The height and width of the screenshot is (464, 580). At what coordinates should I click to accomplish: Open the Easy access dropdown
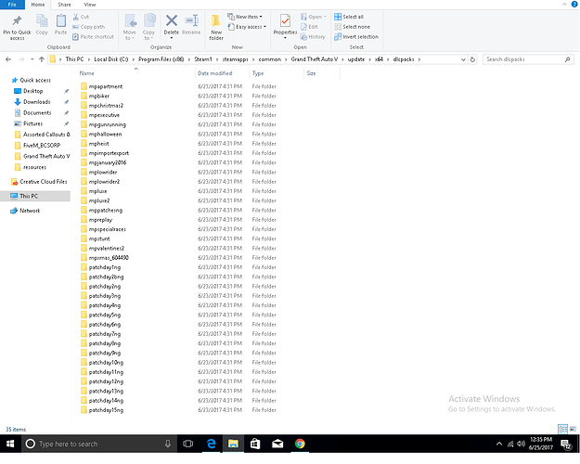(247, 27)
